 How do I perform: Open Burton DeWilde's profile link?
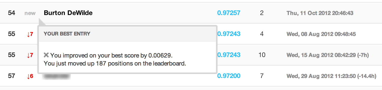[68, 13]
